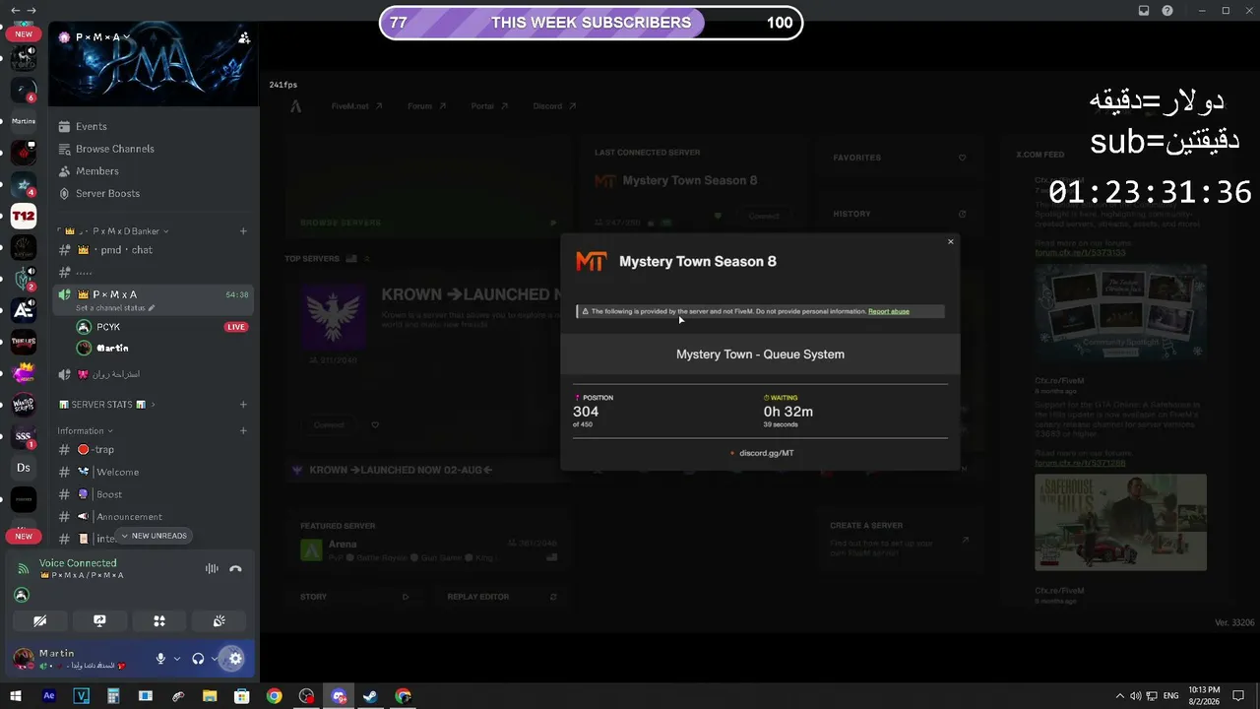
Task: Share your screen in voice panel
Action: click(x=99, y=620)
